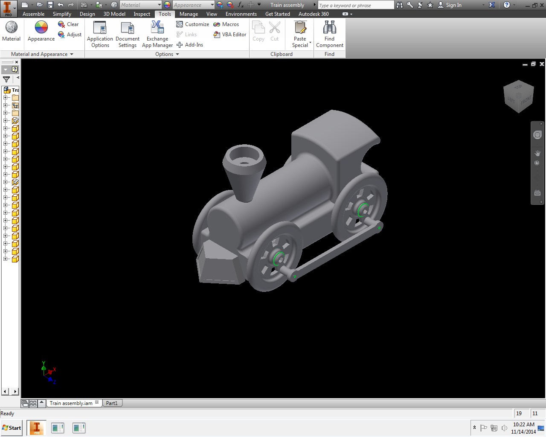This screenshot has width=546, height=437.
Task: Click Inventor icon in Windows taskbar
Action: (x=37, y=428)
